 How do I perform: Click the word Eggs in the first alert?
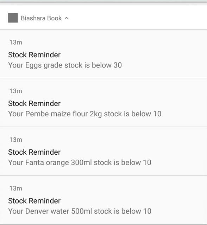point(33,66)
